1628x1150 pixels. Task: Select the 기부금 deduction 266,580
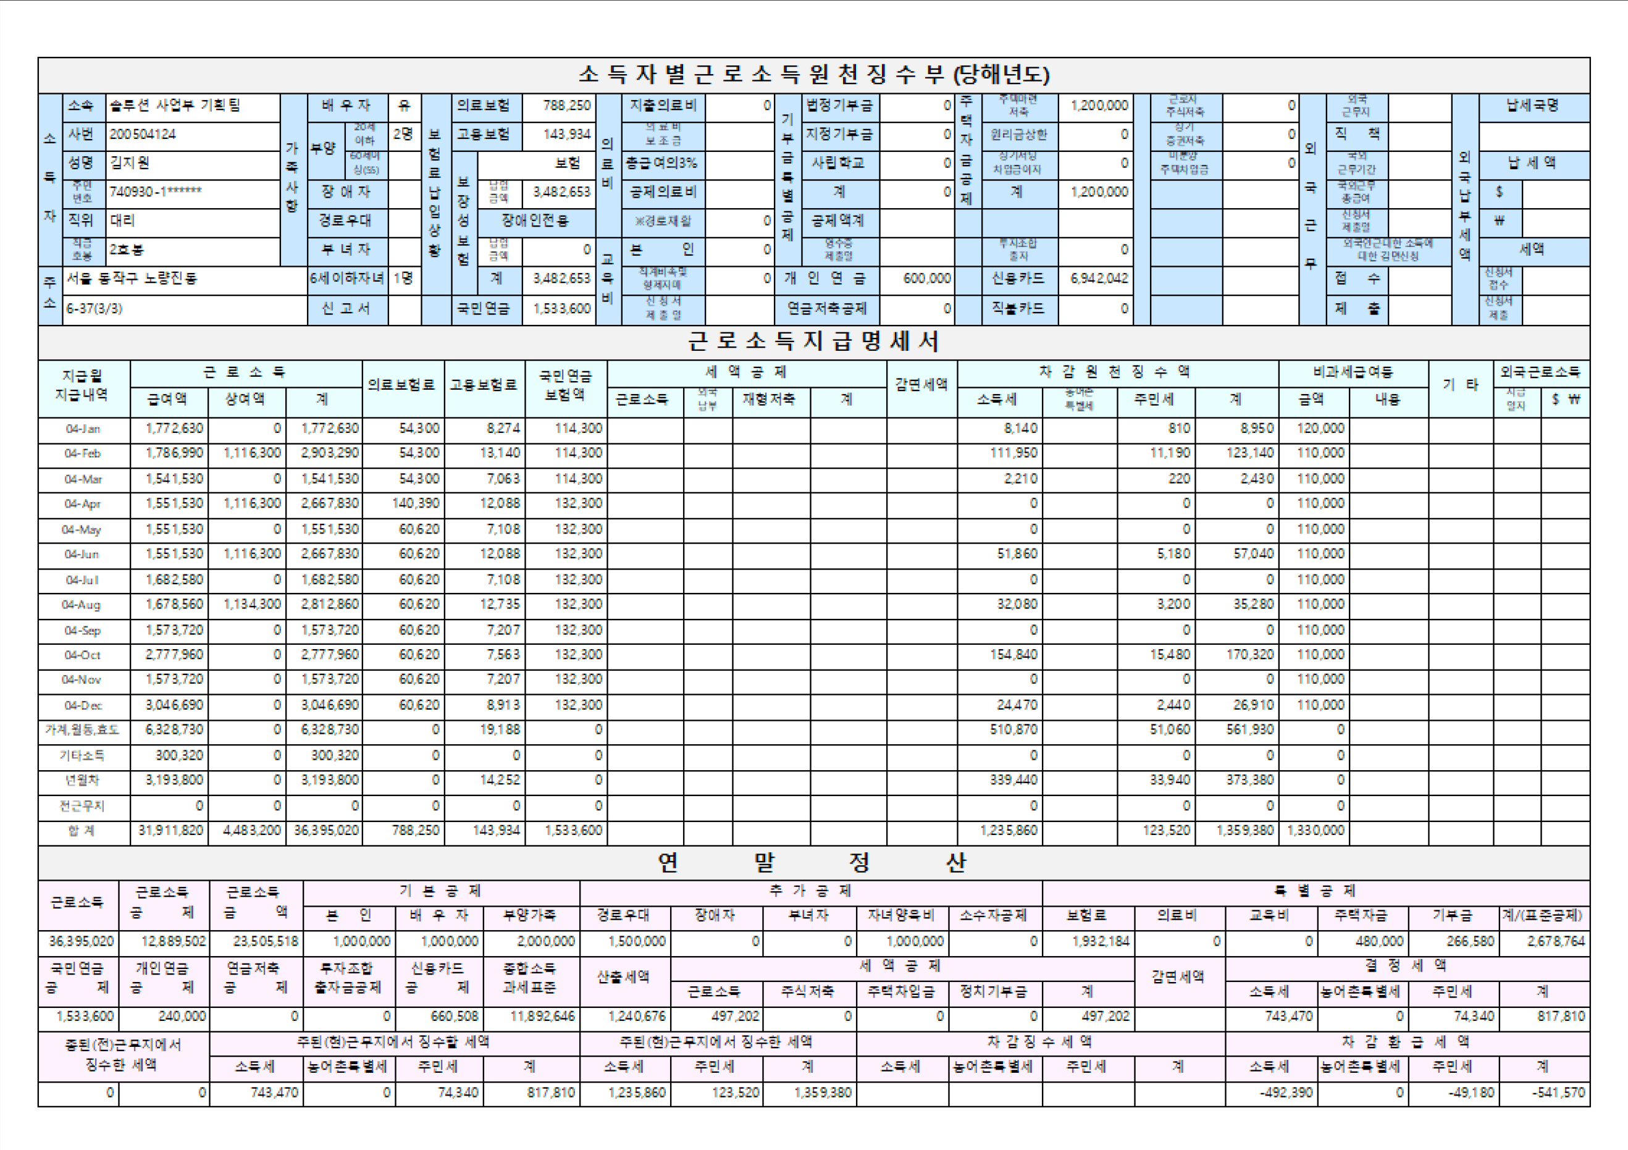(x=1471, y=942)
